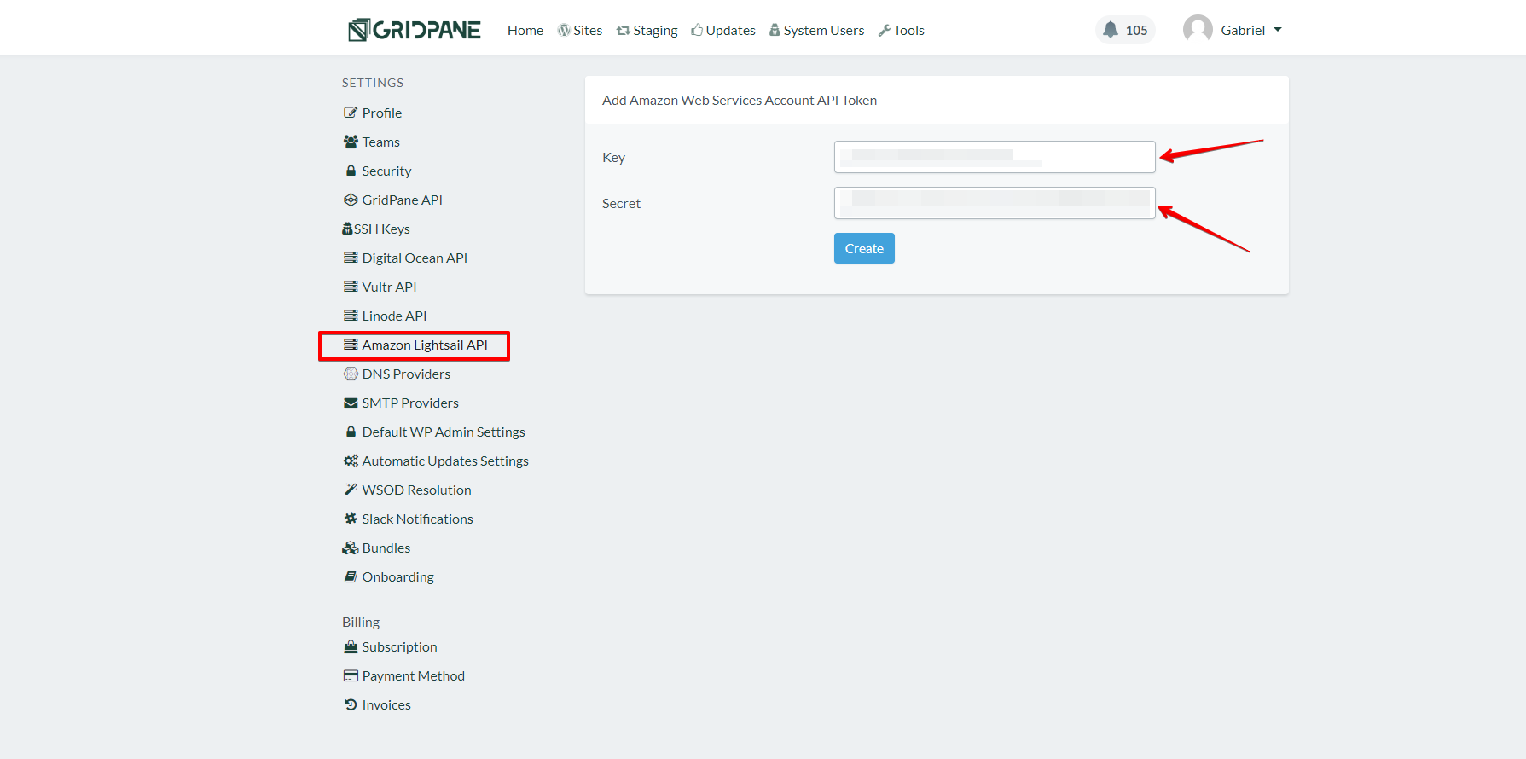Focus the Secret input field
The image size is (1526, 759).
995,203
